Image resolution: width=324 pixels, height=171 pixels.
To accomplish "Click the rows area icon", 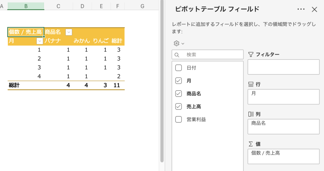I will pyautogui.click(x=251, y=84).
